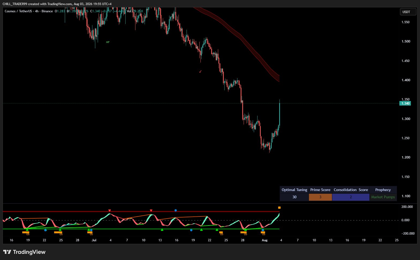Select the Optimal Tuning header cell
420x260 pixels.
pos(294,190)
